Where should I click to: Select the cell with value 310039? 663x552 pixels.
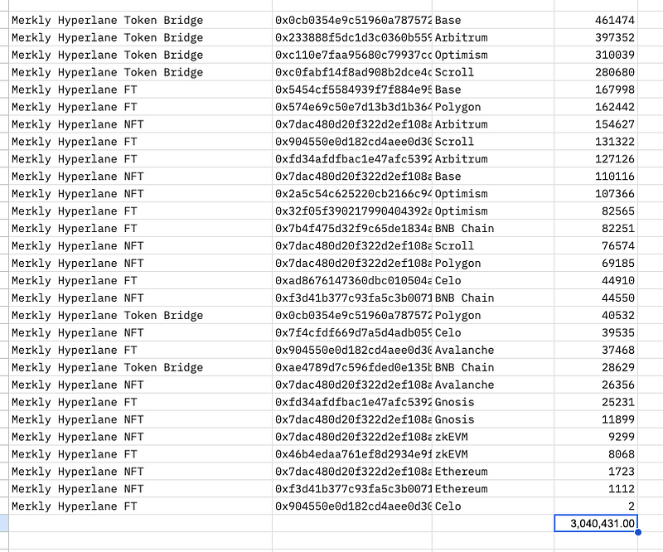pyautogui.click(x=596, y=55)
